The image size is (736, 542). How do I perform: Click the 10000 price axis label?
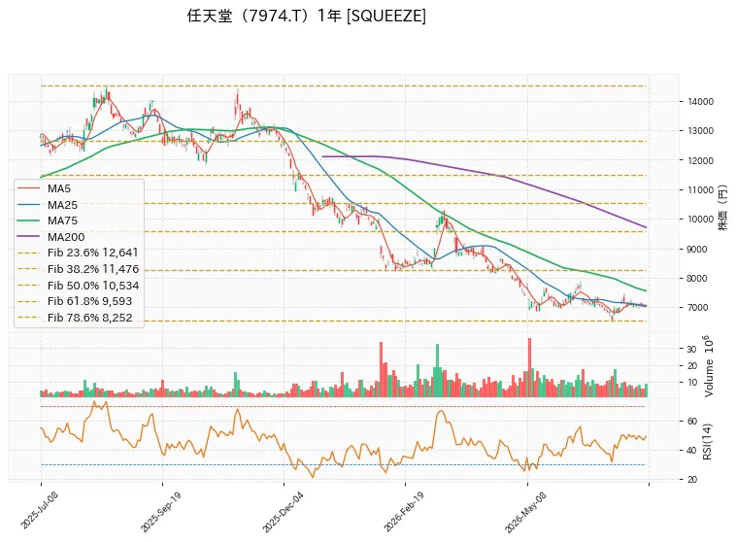pyautogui.click(x=701, y=220)
